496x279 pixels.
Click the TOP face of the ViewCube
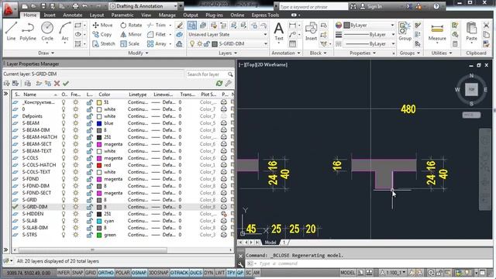(x=471, y=90)
